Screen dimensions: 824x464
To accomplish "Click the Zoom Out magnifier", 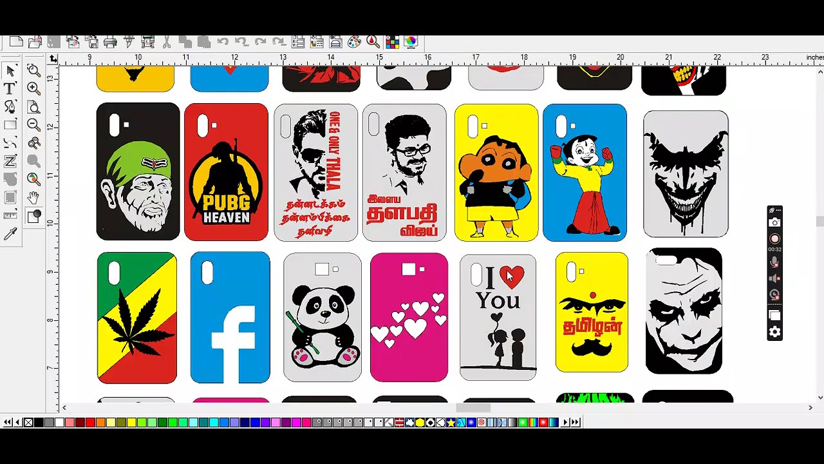I will (33, 124).
